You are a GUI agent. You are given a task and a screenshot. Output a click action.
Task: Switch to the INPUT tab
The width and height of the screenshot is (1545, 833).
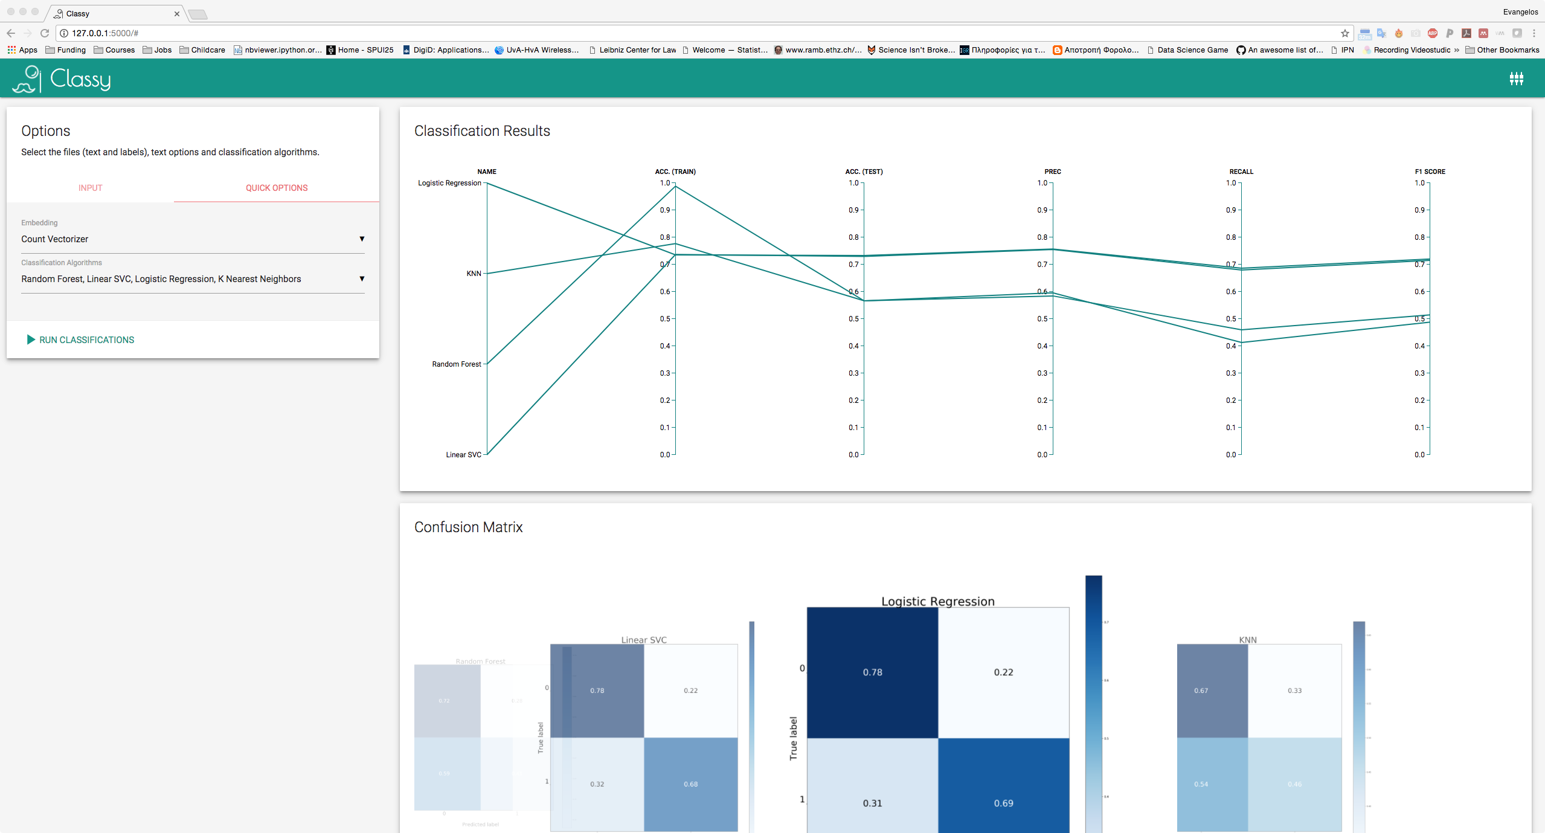point(90,188)
